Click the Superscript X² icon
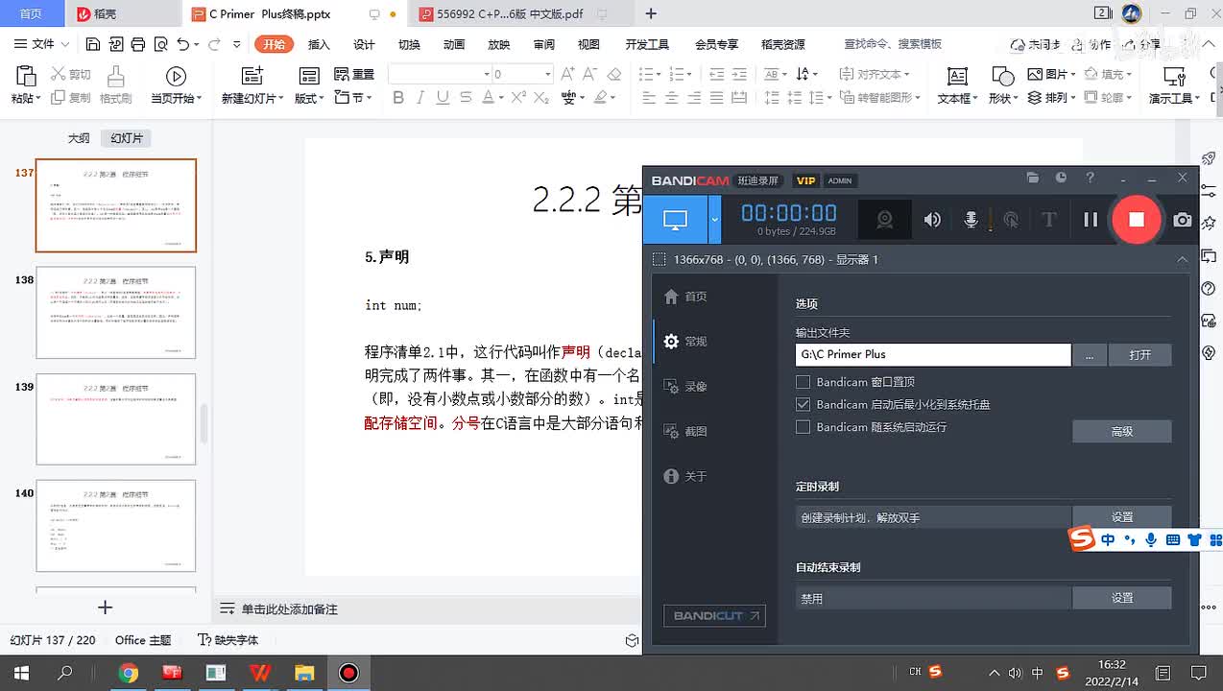 tap(519, 98)
